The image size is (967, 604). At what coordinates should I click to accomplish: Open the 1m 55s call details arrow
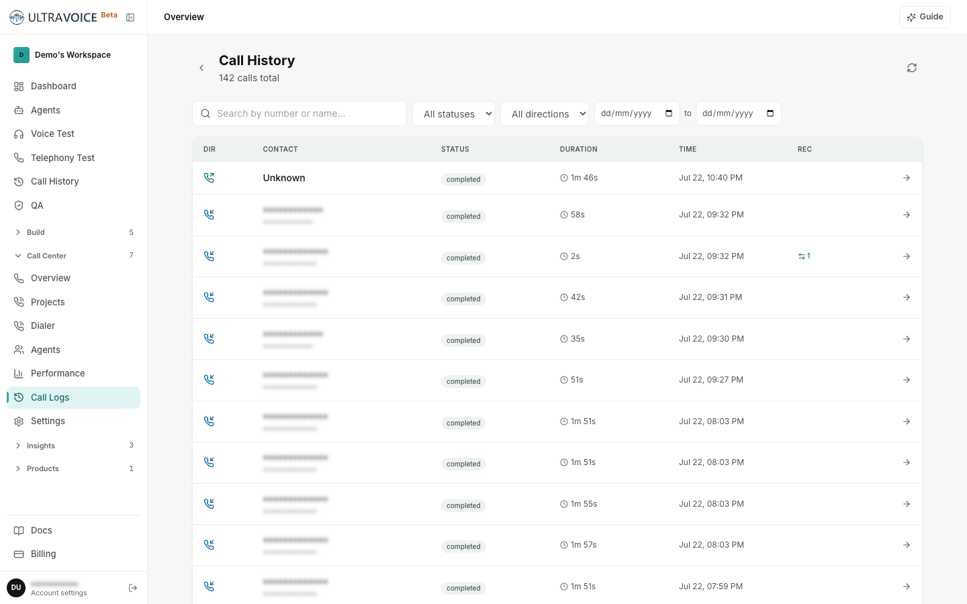(x=907, y=504)
